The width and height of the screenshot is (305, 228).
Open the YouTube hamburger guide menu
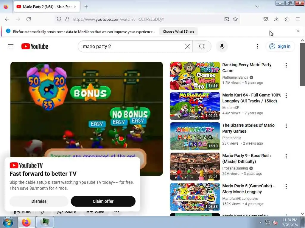point(11,46)
